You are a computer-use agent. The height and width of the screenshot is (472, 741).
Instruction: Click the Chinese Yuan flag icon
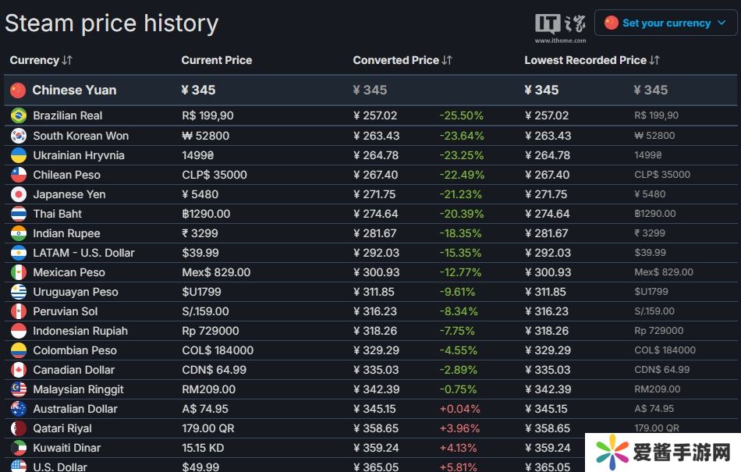(18, 90)
